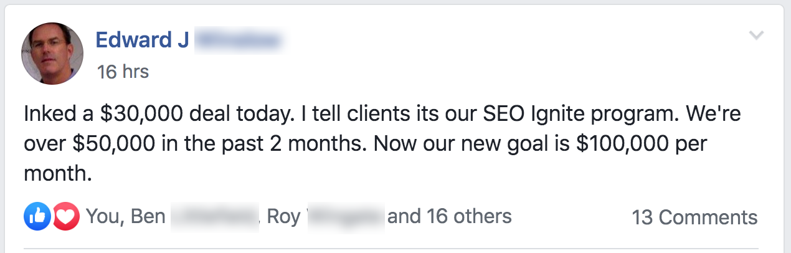Click the blurred surname after Ben
Screen dimensions: 791x253
tap(215, 217)
